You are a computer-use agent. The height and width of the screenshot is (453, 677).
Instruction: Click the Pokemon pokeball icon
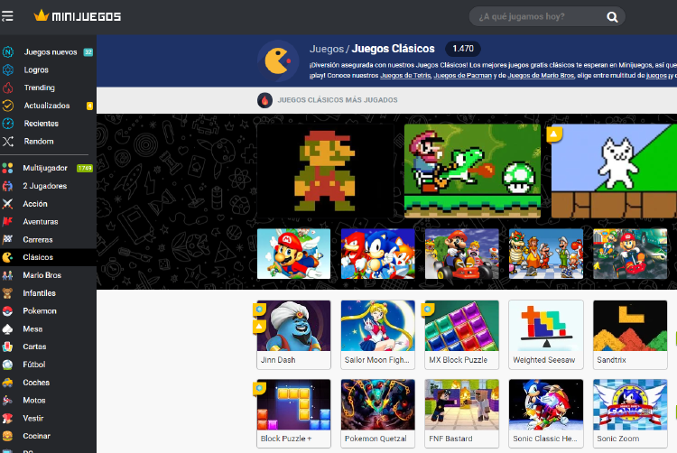click(8, 311)
